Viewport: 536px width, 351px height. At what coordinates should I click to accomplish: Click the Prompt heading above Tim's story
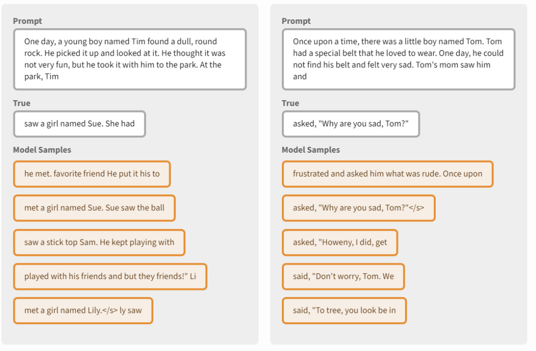click(27, 21)
